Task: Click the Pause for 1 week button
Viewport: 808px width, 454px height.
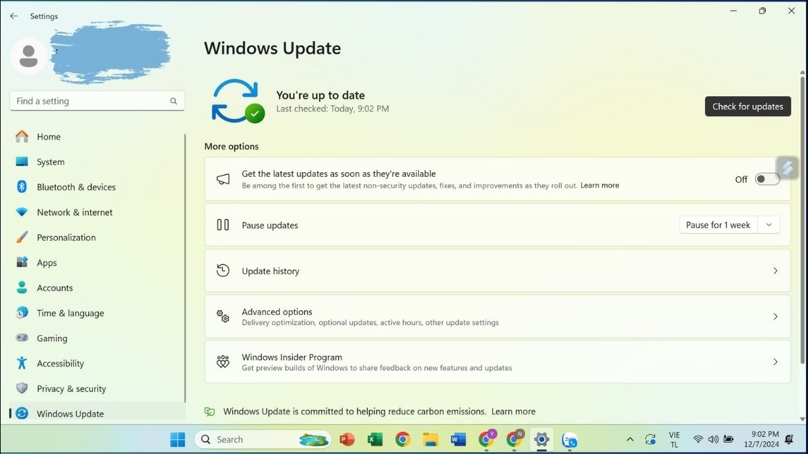Action: tap(718, 225)
